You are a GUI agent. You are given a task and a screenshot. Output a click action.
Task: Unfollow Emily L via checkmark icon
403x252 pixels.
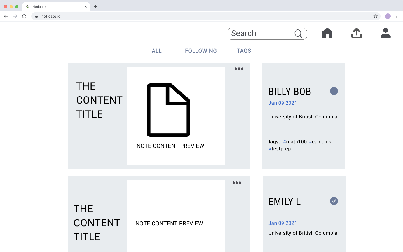tap(334, 201)
